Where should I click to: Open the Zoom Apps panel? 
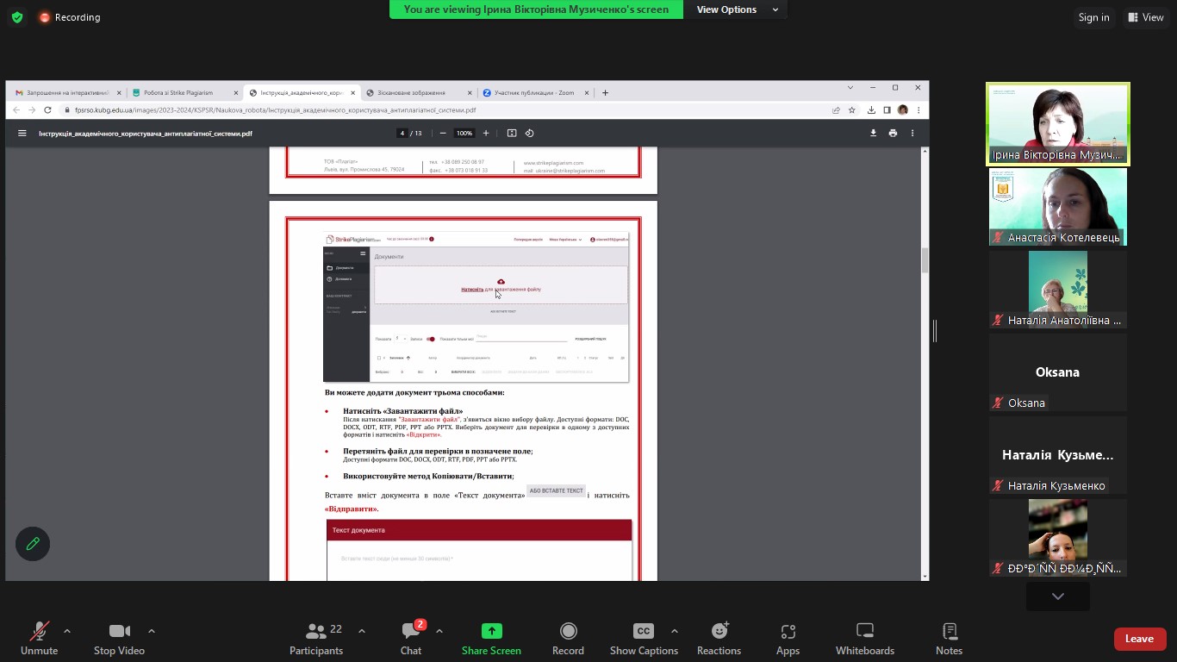(788, 639)
